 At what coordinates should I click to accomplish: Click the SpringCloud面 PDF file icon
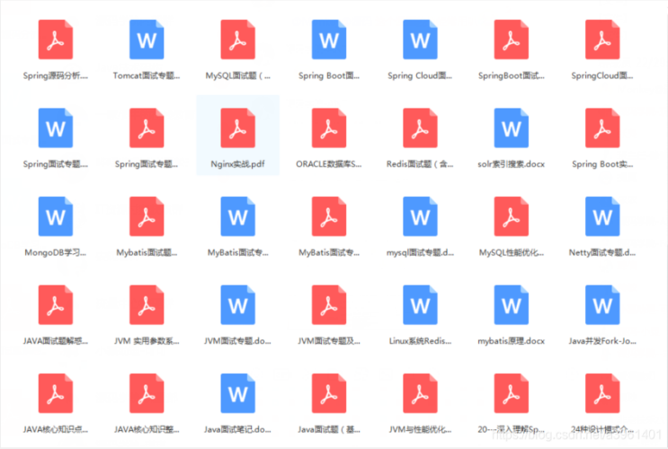[602, 40]
